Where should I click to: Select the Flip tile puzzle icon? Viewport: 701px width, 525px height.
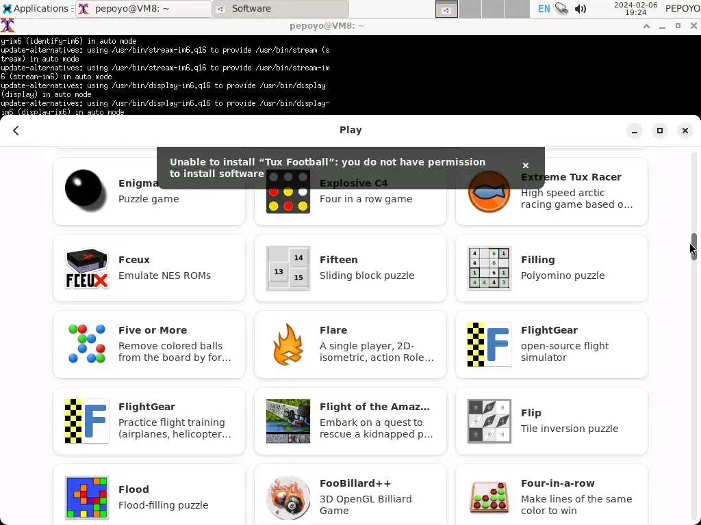(489, 421)
